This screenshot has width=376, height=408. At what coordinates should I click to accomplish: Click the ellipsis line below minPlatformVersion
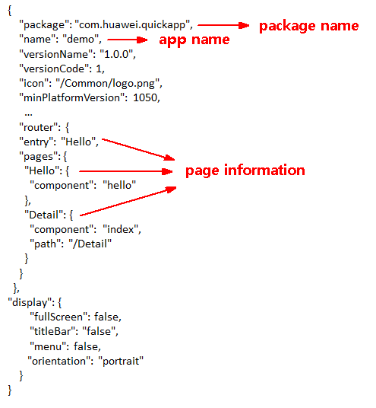click(x=28, y=114)
